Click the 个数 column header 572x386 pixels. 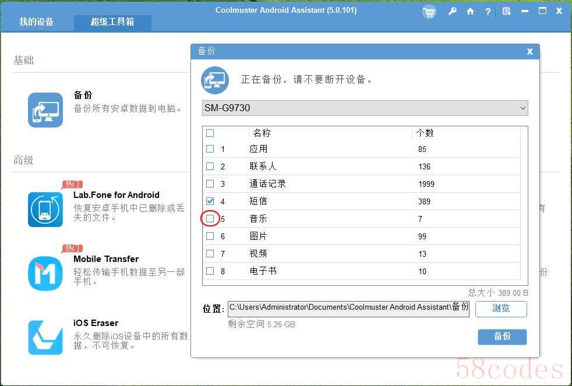[425, 133]
